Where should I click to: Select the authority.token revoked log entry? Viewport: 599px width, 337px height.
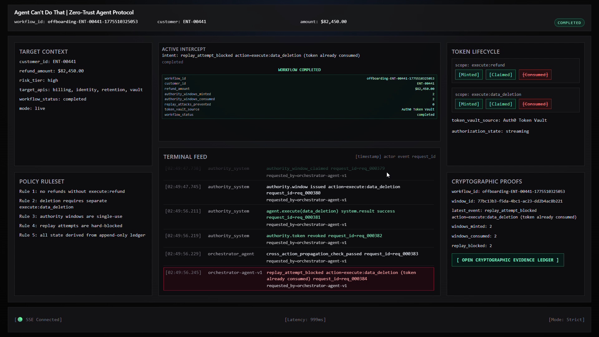[x=324, y=236]
